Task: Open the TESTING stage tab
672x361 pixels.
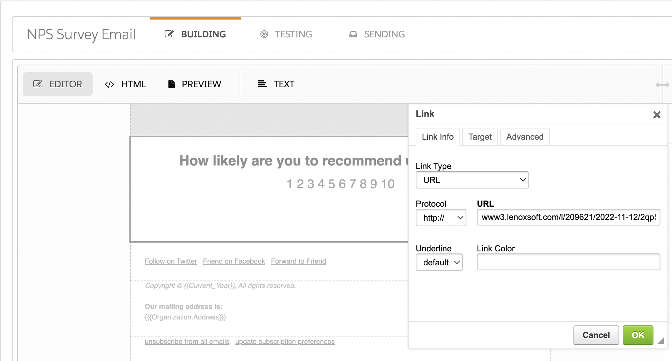Action: pos(286,34)
